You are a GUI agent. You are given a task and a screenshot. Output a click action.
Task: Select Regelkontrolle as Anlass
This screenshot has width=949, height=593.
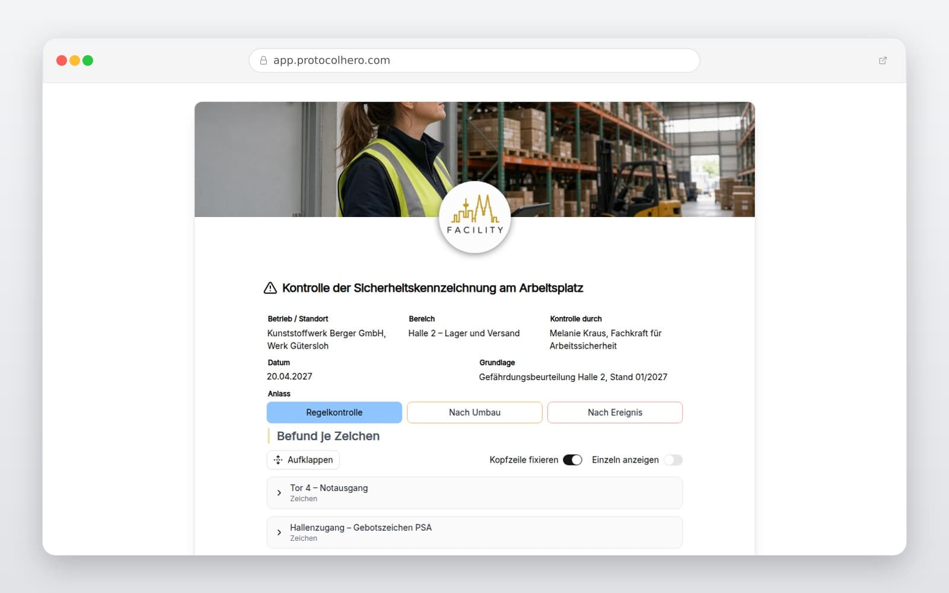[335, 413]
